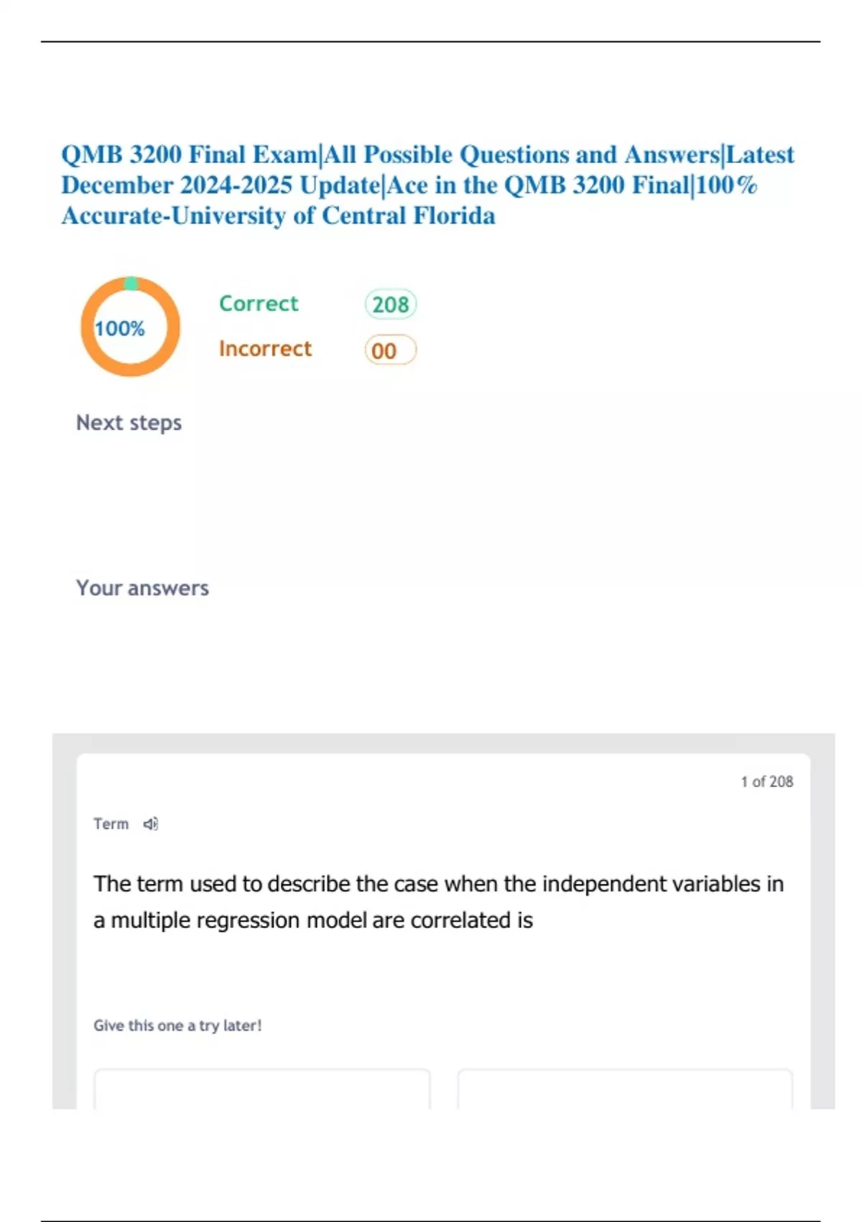Select the multiple regression question text
This screenshot has width=862, height=1222.
438,901
